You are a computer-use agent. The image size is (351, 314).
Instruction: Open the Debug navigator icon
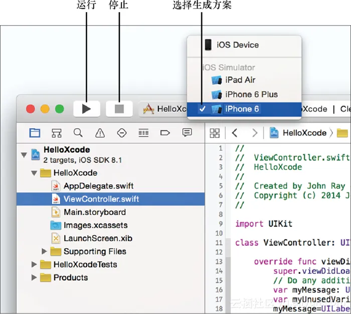click(x=143, y=133)
